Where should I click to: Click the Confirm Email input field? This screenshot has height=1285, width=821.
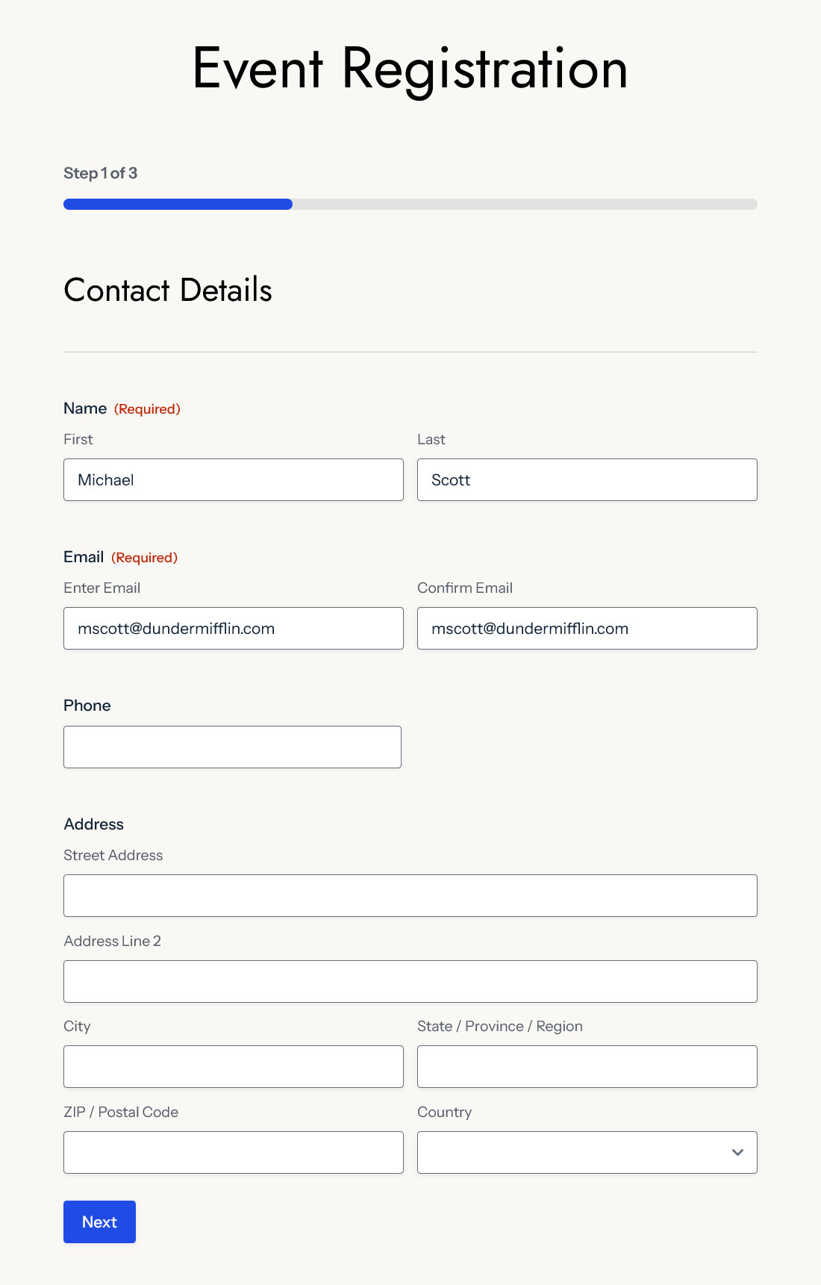[x=587, y=628]
